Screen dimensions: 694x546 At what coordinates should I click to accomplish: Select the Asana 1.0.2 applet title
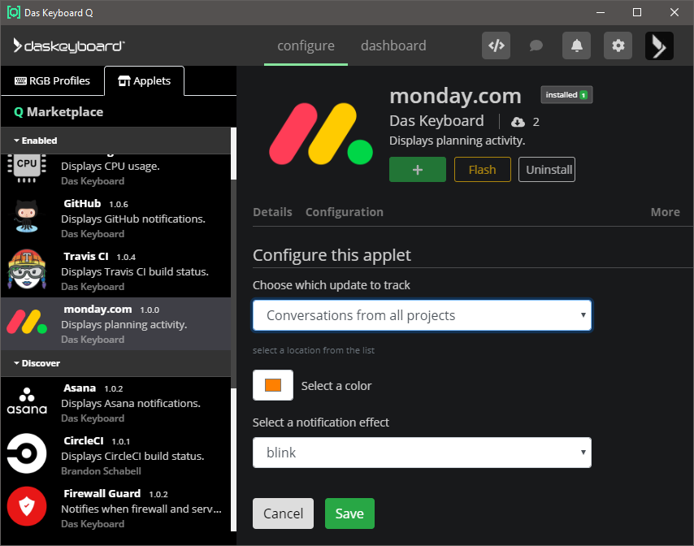point(93,388)
